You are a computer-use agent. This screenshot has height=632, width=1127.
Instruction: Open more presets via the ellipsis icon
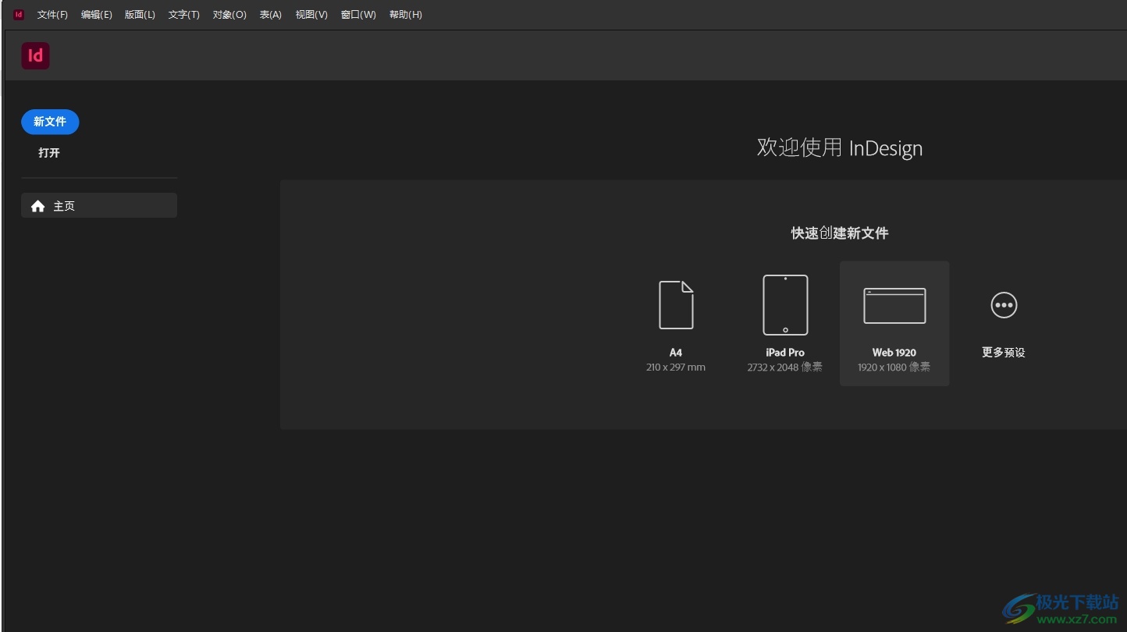(1004, 305)
